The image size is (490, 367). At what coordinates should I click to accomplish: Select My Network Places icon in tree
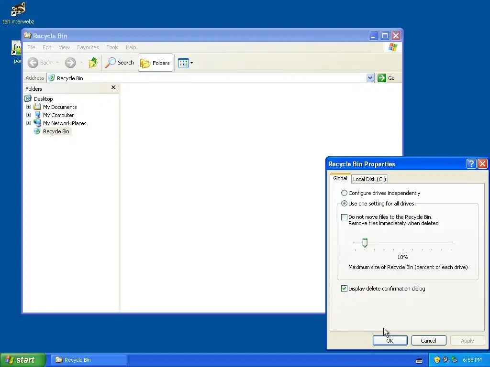coord(37,123)
